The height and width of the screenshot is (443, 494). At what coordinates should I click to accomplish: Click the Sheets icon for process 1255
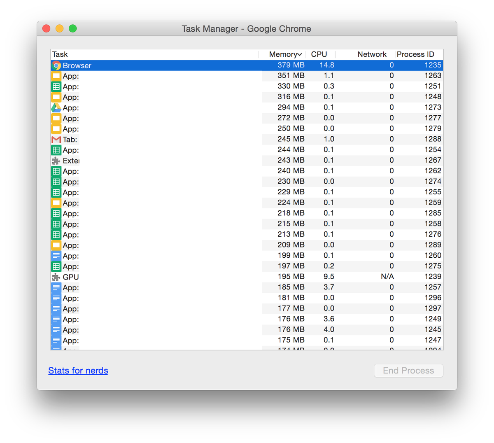56,192
